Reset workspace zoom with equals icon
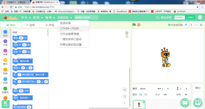 [125, 103]
